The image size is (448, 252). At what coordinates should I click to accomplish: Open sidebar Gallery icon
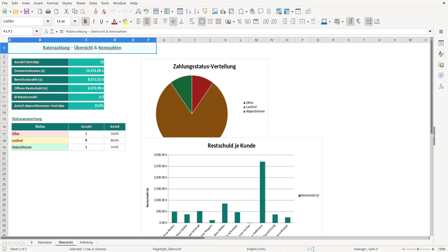pyautogui.click(x=441, y=65)
